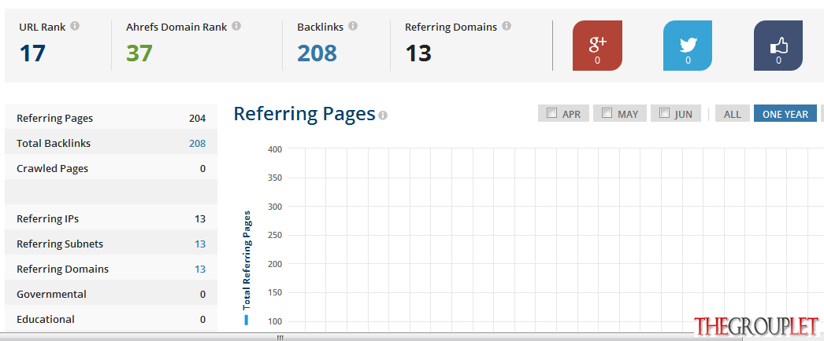Click info icon beside Referring Pages heading
824x341 pixels.
(383, 115)
